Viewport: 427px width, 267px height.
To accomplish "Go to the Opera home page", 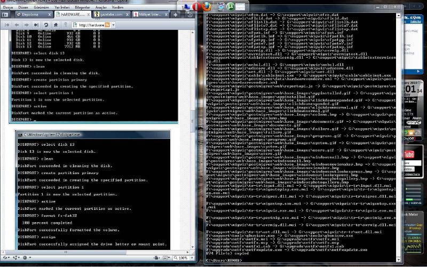I will coord(56,25).
